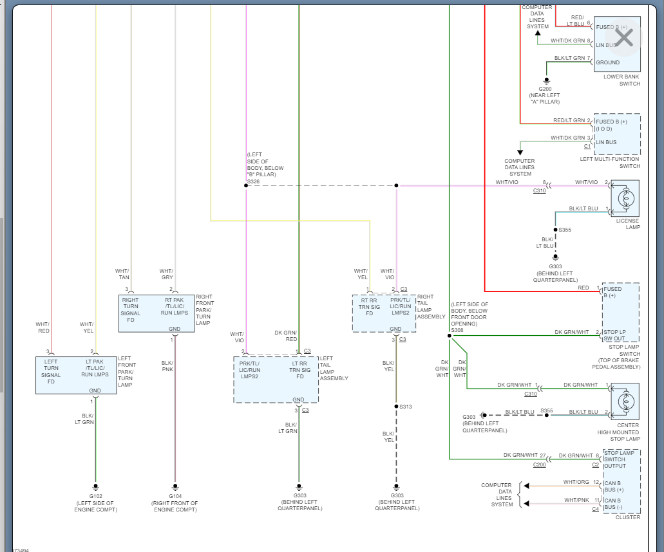Click the 'GROUND' pin in Lower Bank Switch
The width and height of the screenshot is (664, 552).
608,62
